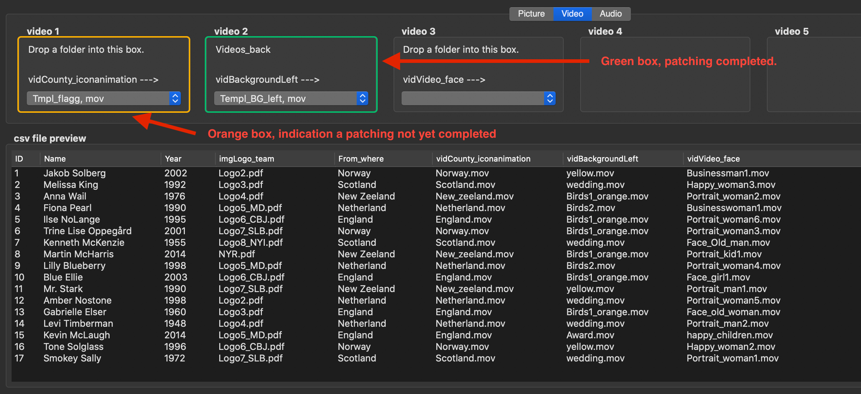Click Face_Old_man.mov cell
The image size is (861, 394).
(728, 243)
